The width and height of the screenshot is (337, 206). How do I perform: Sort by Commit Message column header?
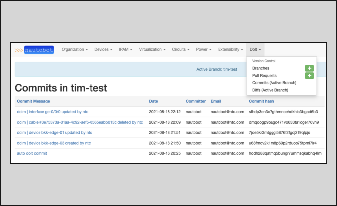(34, 101)
